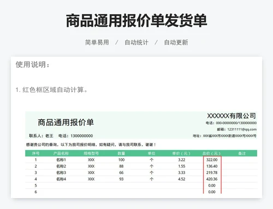Select the unit price 1.55
This screenshot has height=209, width=273.
point(182,166)
